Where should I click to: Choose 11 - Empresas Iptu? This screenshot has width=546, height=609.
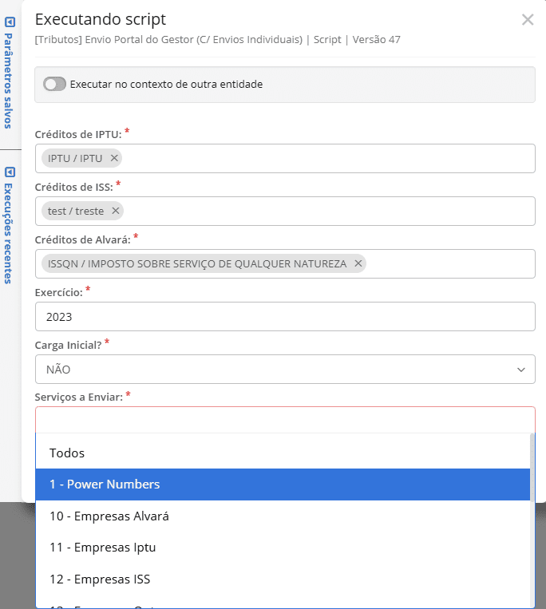[103, 548]
